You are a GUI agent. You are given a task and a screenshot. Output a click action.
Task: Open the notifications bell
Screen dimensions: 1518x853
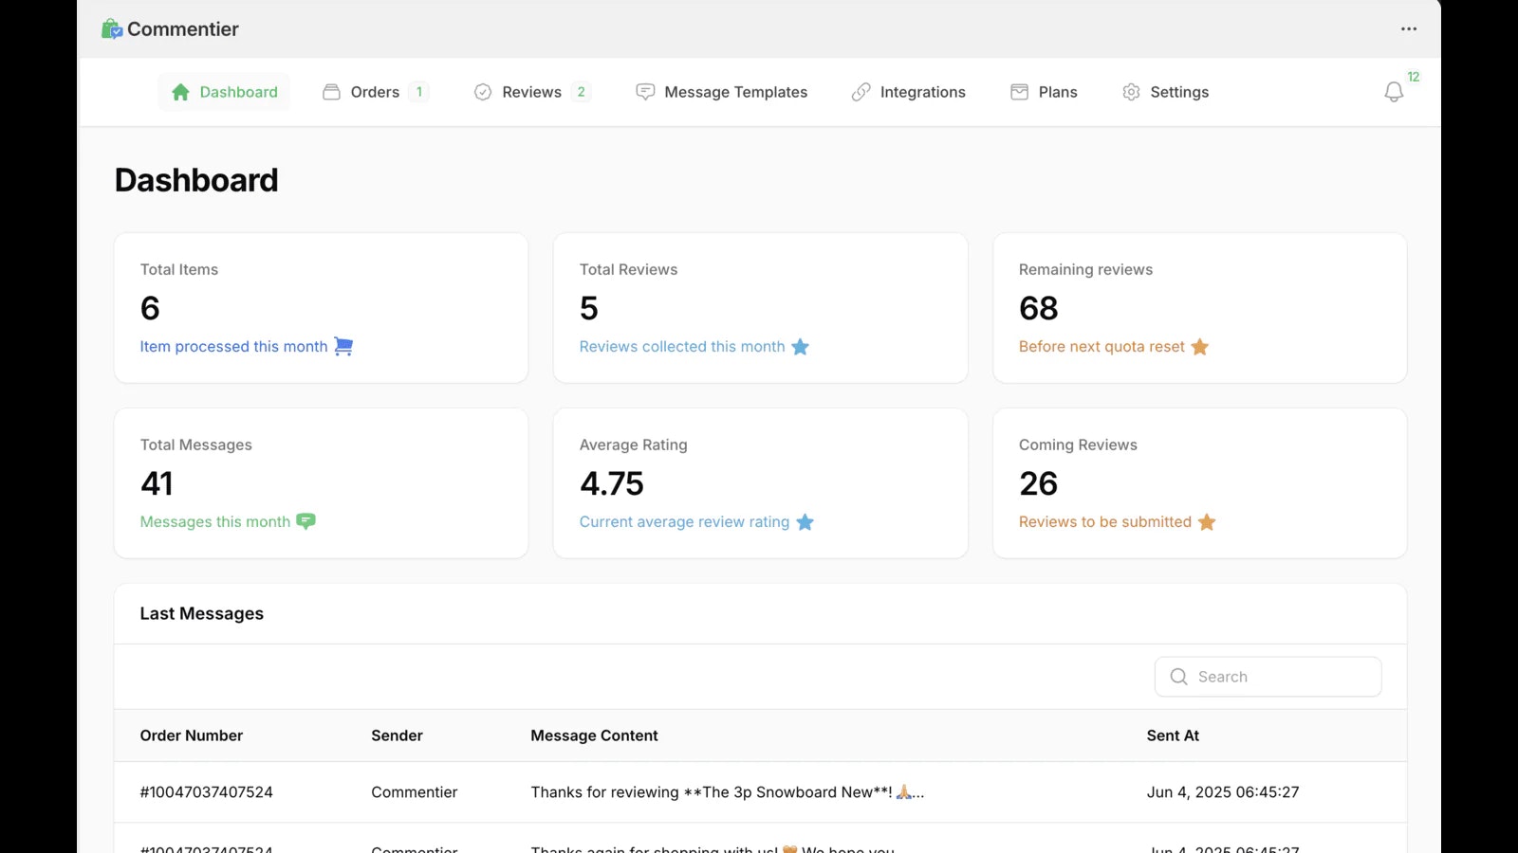click(1394, 92)
